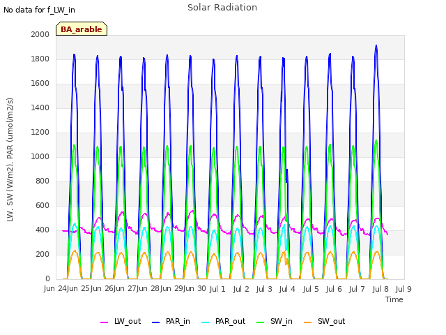Click the tallest PAR_in peak on Jul 8
Viewport: 446px width, 335px height.
coord(376,45)
